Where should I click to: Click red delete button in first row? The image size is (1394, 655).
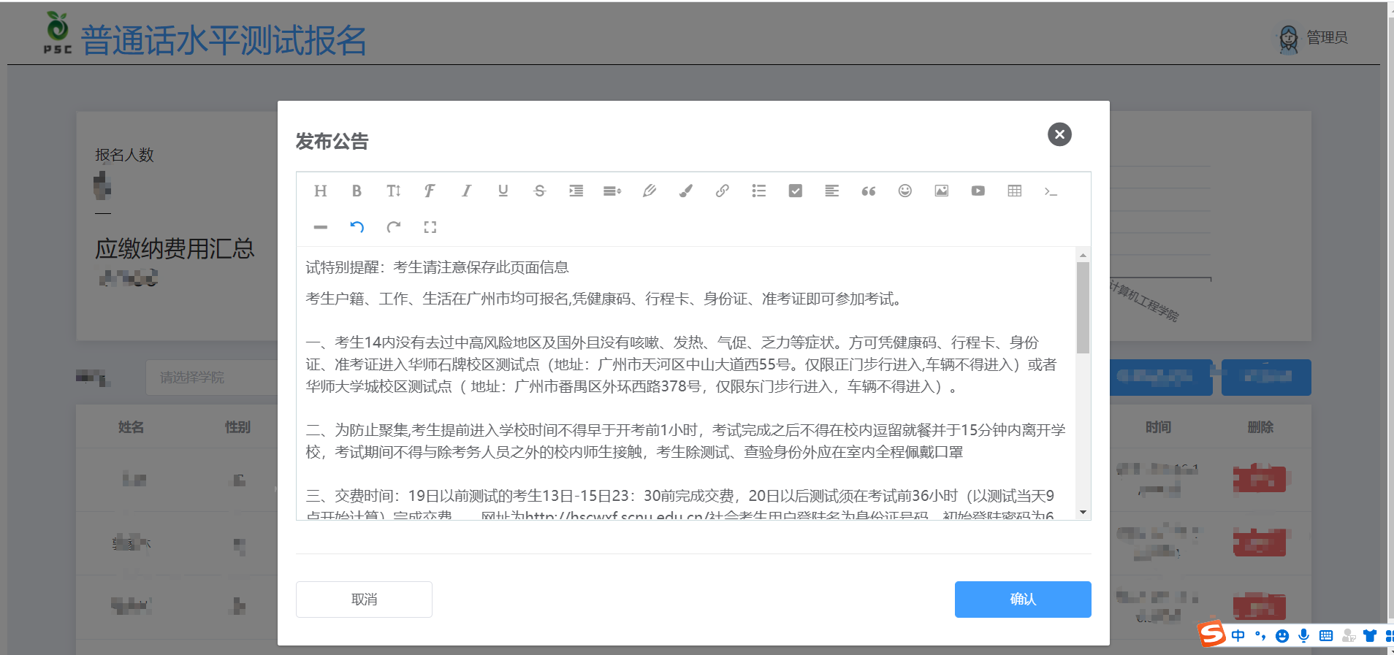pos(1260,479)
